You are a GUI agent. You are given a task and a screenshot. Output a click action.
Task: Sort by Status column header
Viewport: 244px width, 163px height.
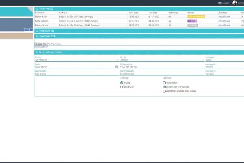(x=191, y=13)
